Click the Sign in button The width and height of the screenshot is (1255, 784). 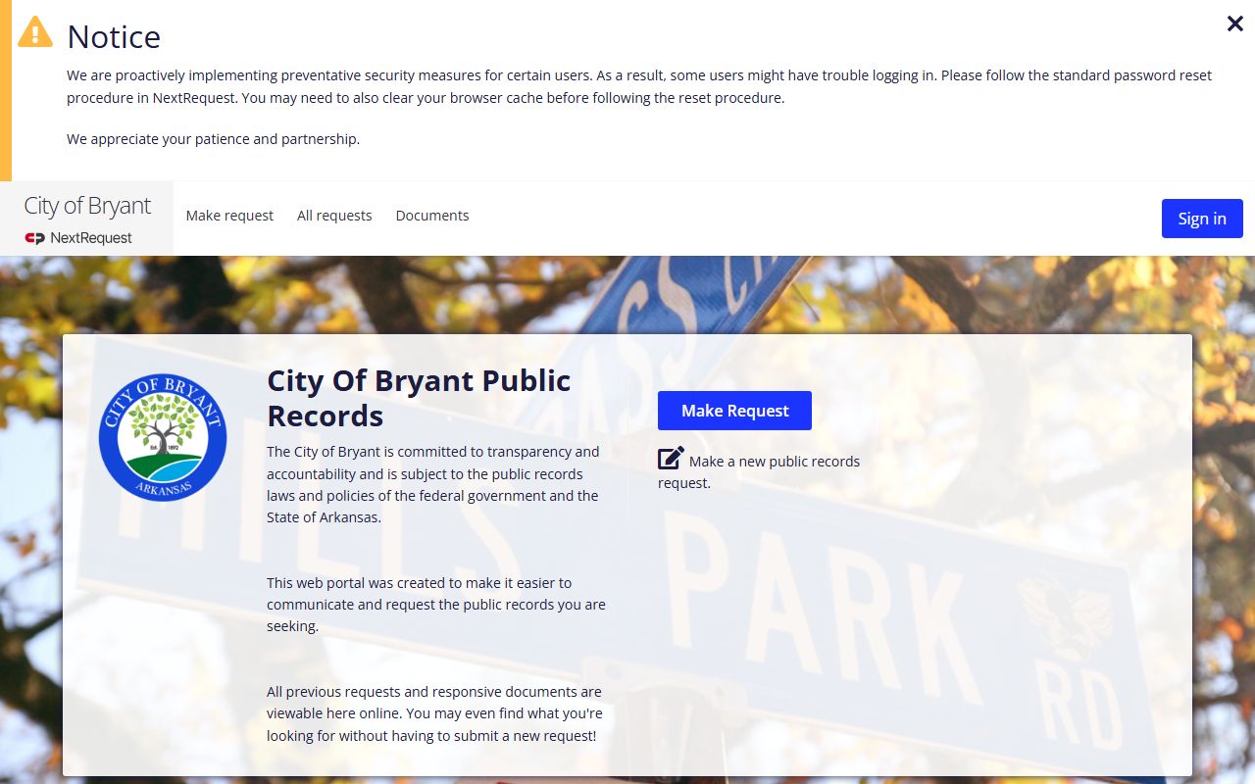(1202, 219)
